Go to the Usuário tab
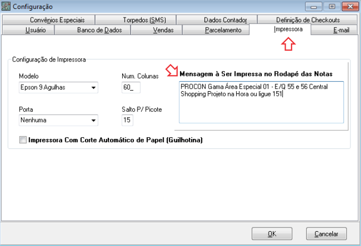Viewport: 361px width, 246px height. [x=28, y=30]
